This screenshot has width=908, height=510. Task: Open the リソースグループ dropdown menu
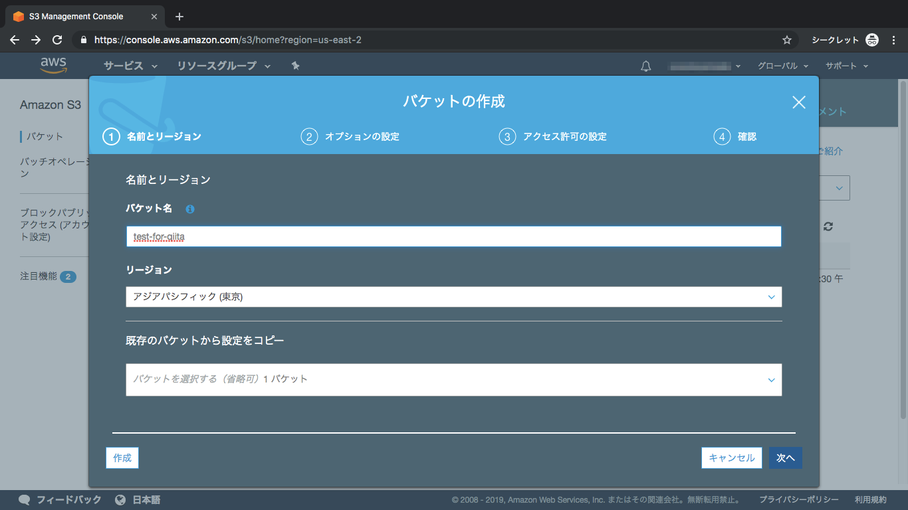pyautogui.click(x=223, y=66)
